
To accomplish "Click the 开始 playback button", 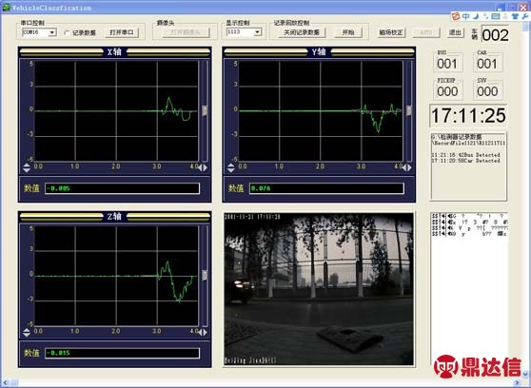I will [x=348, y=32].
